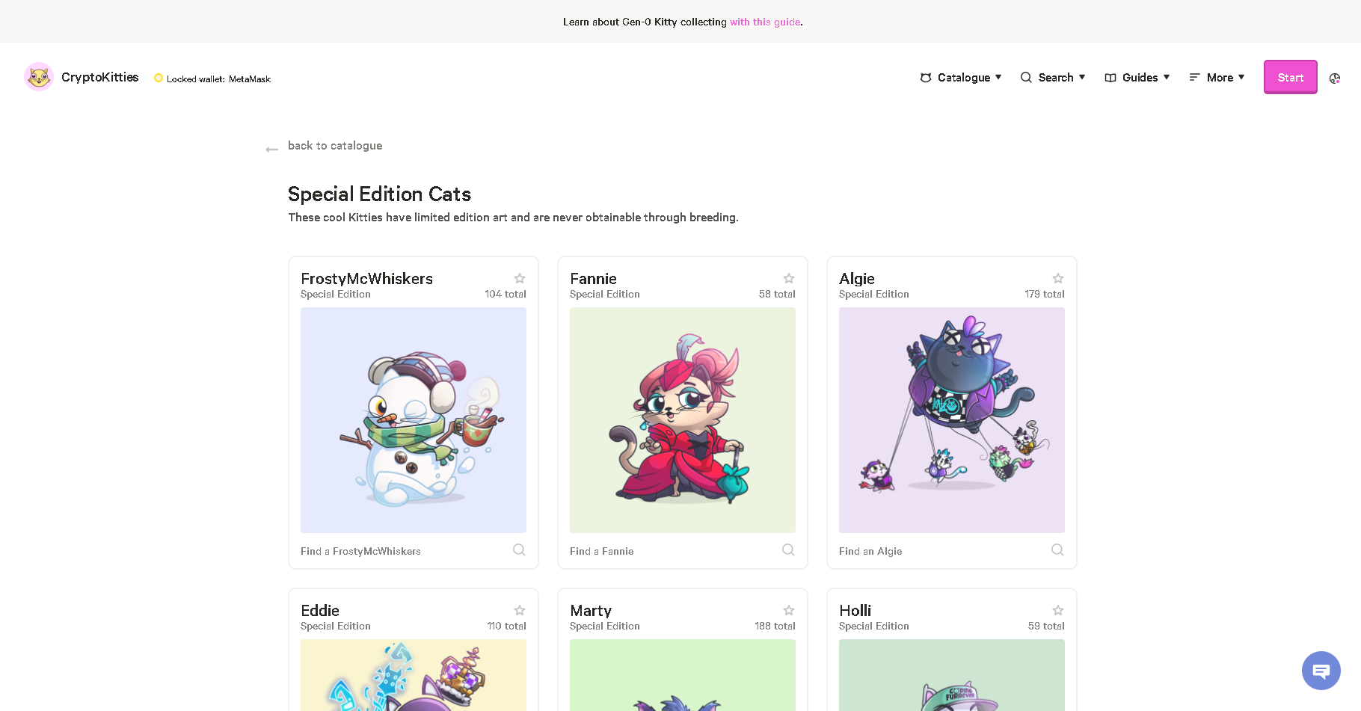Star the Eddie special edition card

(x=520, y=610)
